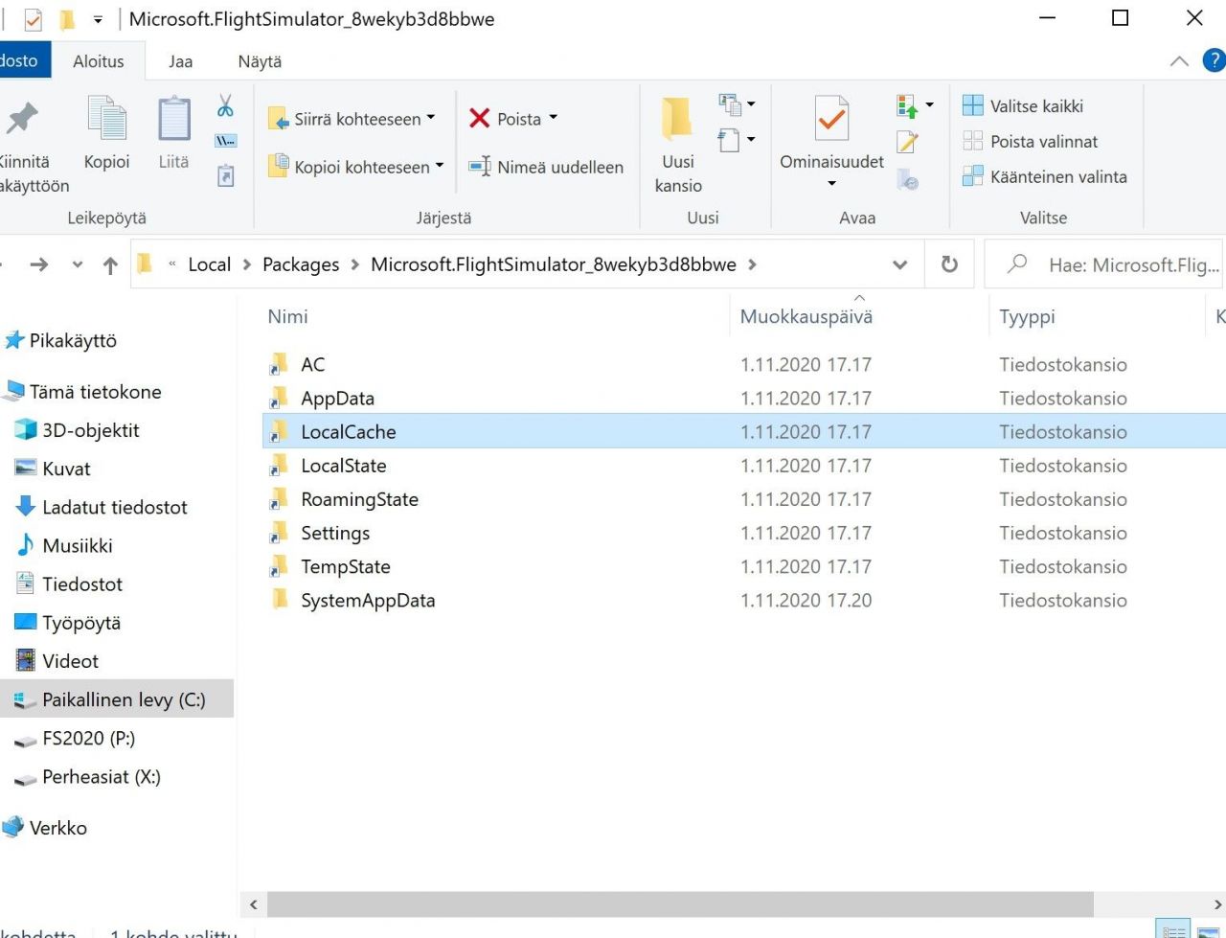Click the forward navigation arrow
The image size is (1226, 938).
[39, 264]
